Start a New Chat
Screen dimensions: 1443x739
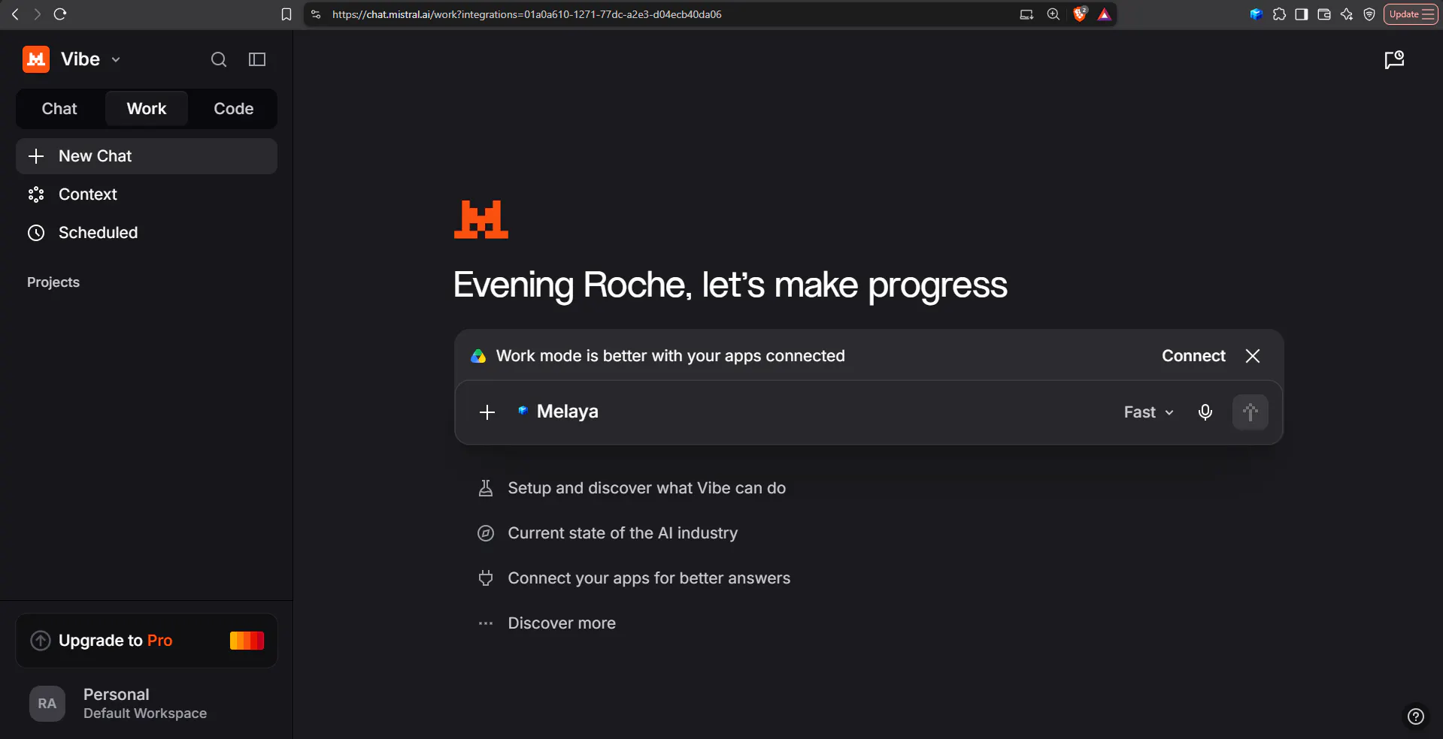click(147, 156)
